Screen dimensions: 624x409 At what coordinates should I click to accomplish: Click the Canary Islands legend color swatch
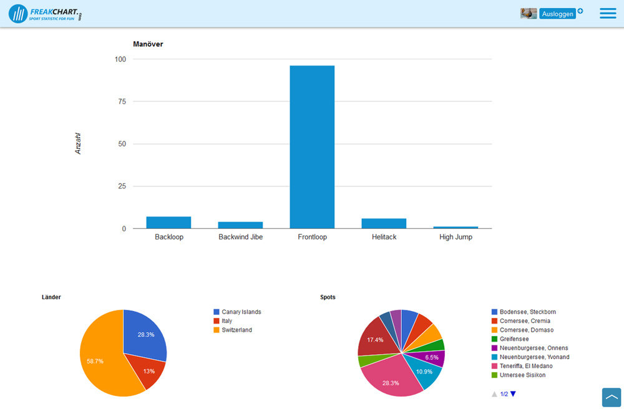click(217, 312)
